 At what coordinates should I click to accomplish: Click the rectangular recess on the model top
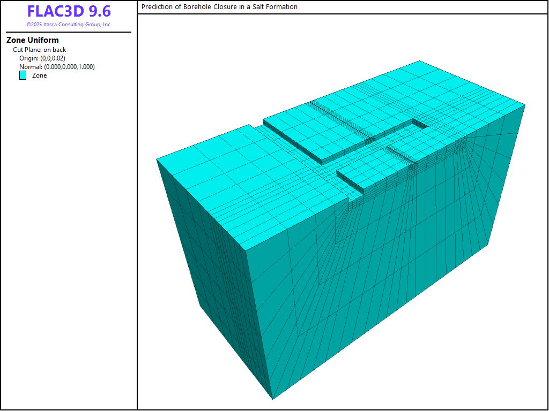pos(419,124)
